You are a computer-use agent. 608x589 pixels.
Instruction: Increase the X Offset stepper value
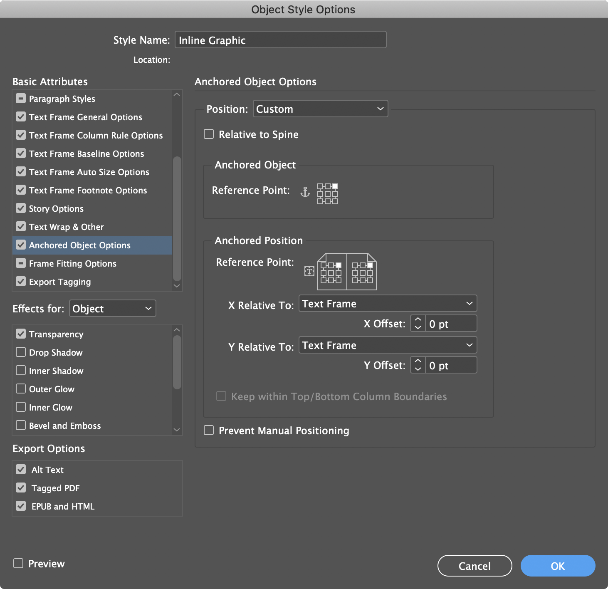point(418,320)
